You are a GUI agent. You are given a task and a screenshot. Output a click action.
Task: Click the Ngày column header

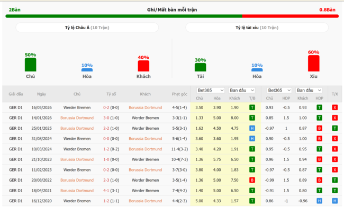coord(41,94)
